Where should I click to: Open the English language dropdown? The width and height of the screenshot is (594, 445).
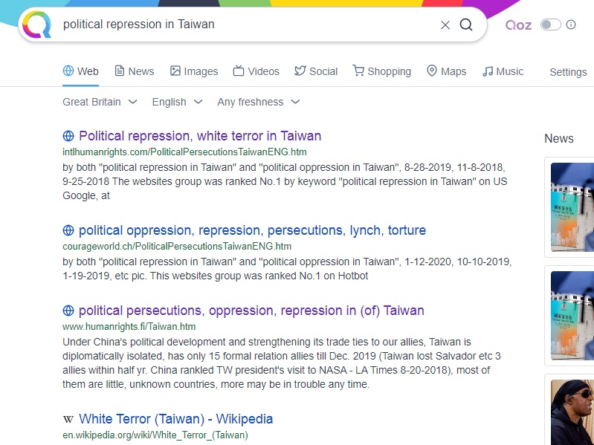point(177,102)
